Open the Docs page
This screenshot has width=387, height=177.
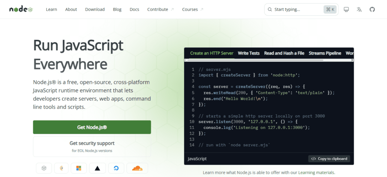(x=134, y=9)
